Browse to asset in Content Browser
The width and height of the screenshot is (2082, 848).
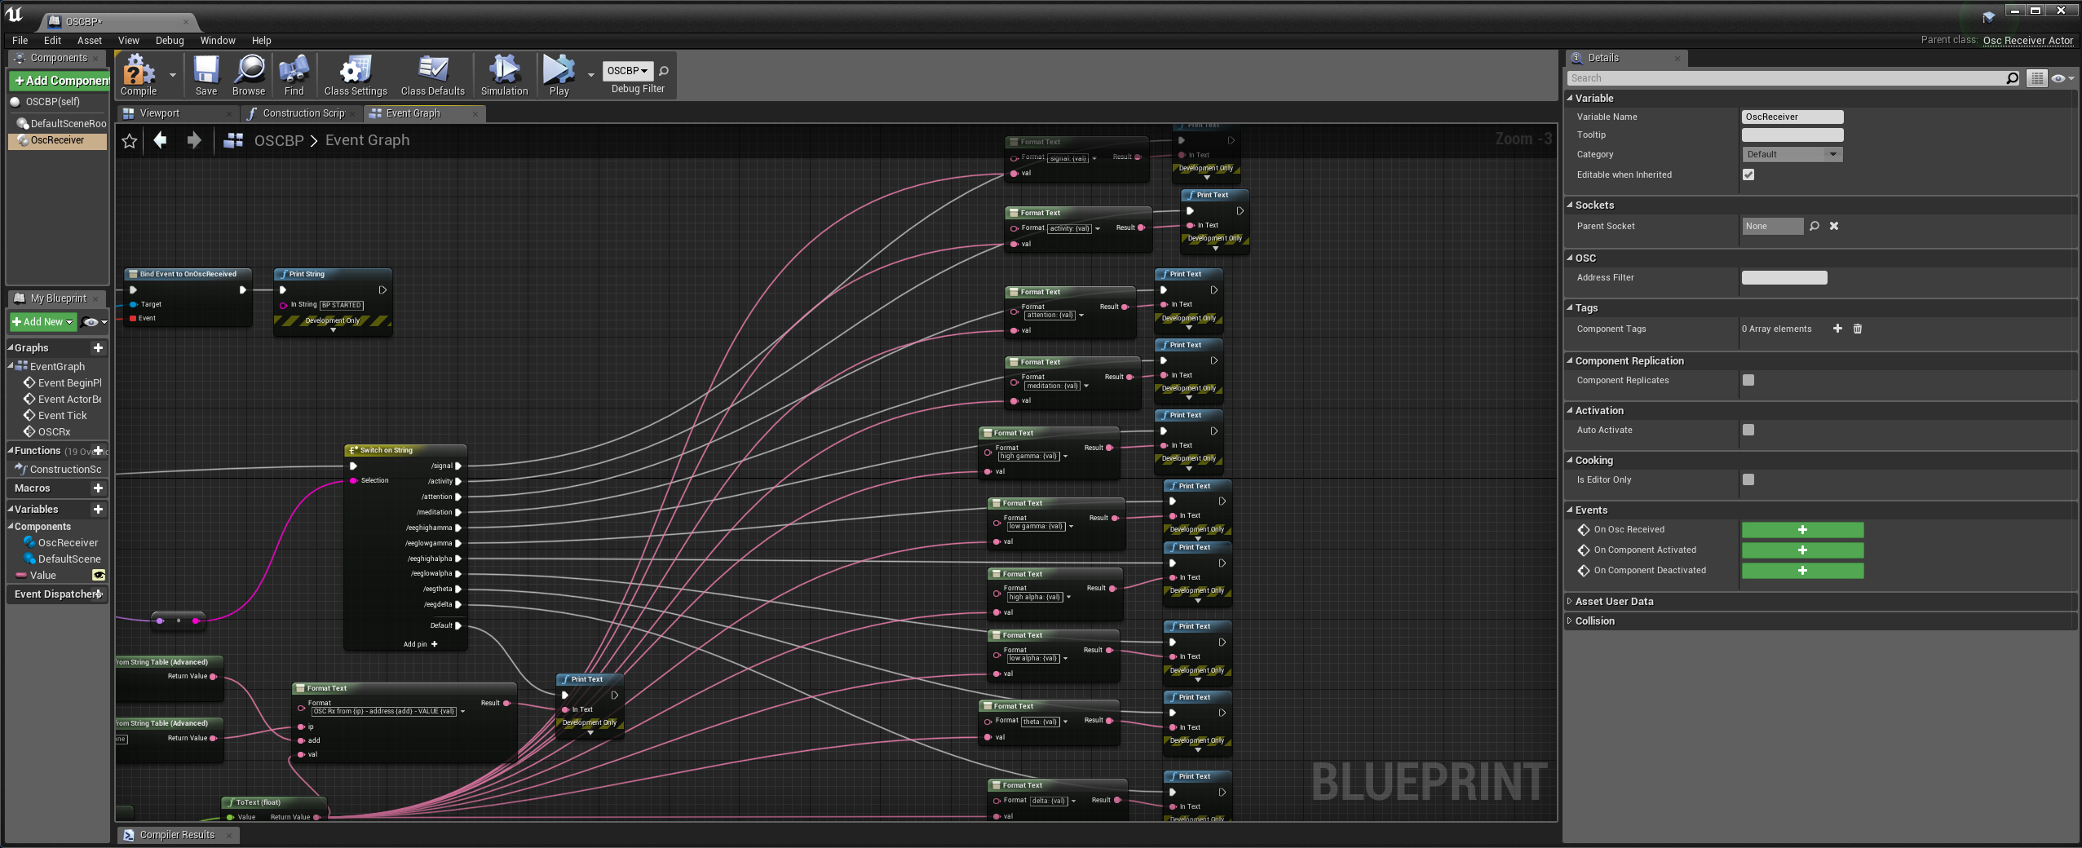pos(249,75)
